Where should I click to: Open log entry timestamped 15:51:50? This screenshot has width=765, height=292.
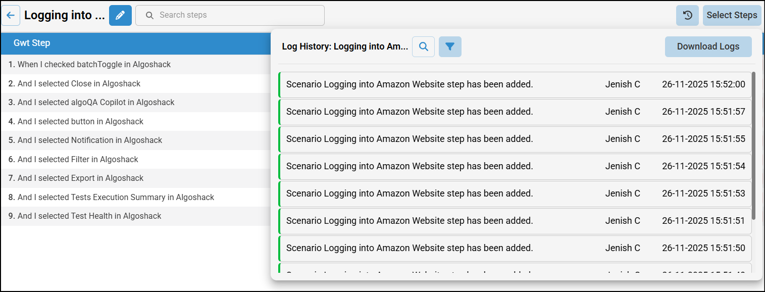[x=515, y=248]
